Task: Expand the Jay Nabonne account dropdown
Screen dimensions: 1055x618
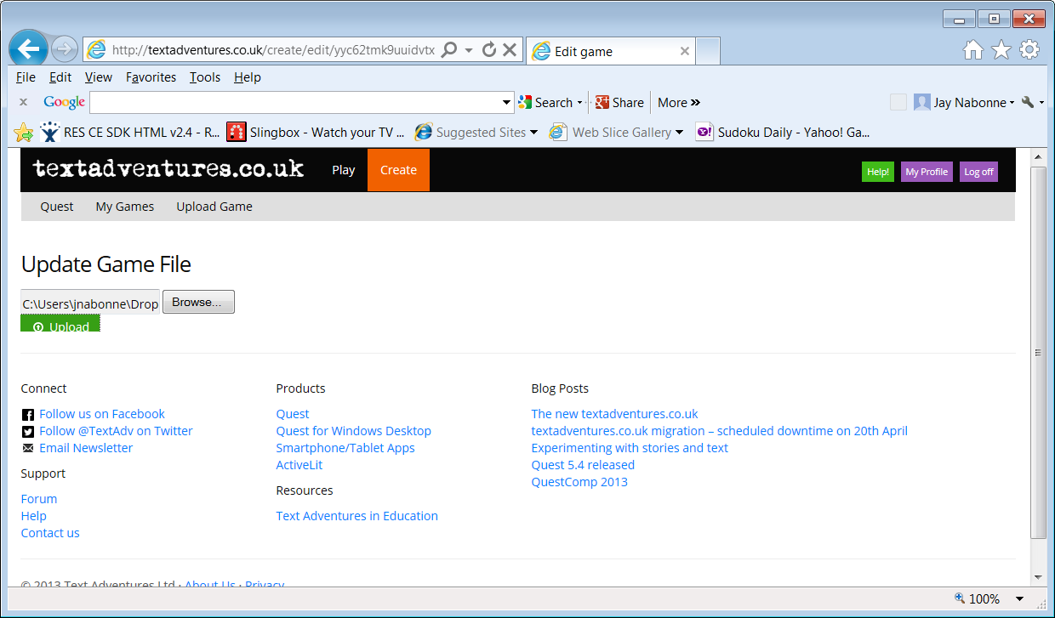Action: coord(1012,103)
